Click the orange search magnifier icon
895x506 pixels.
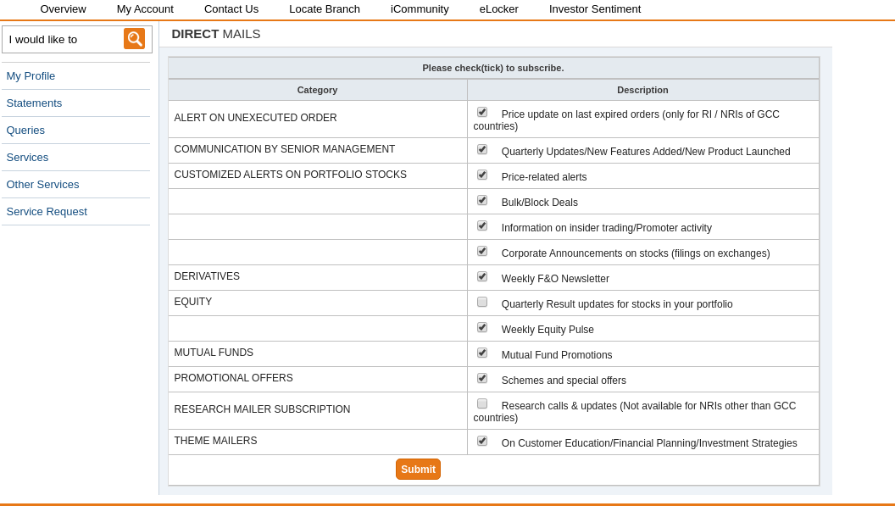[134, 39]
